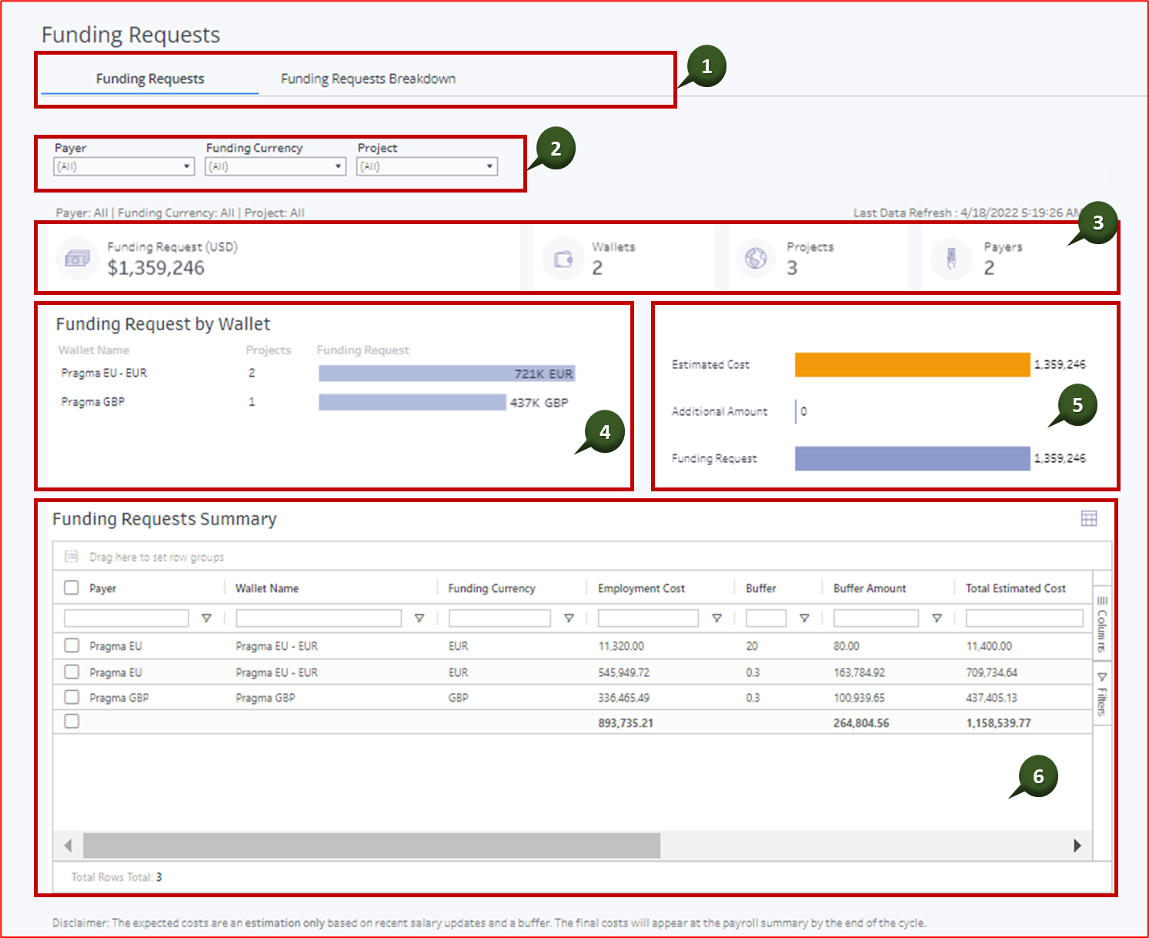Open the Payer dropdown
The image size is (1149, 938).
(x=185, y=166)
